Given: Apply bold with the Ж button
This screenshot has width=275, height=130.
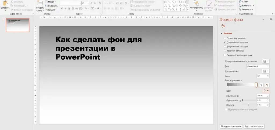Looking at the screenshot, I should [x=61, y=8].
